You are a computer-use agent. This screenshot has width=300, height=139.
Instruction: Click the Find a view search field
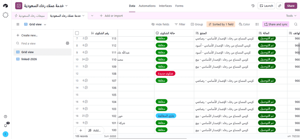(x=40, y=43)
